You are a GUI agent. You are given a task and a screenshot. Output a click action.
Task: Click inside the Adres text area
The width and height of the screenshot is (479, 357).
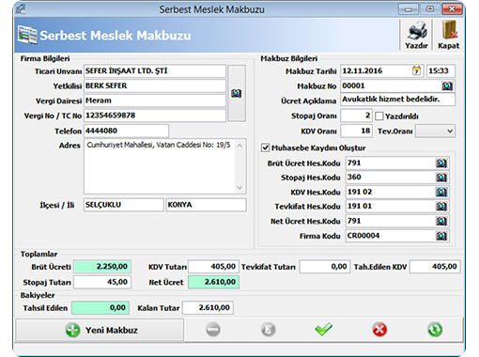(160, 166)
